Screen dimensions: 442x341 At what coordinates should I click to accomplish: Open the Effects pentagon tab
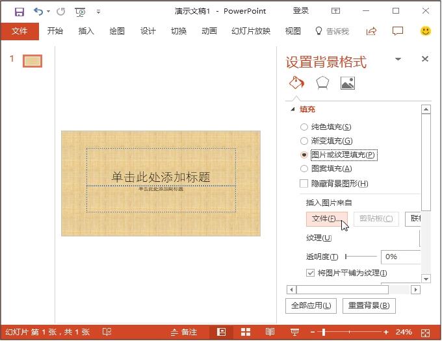point(322,83)
